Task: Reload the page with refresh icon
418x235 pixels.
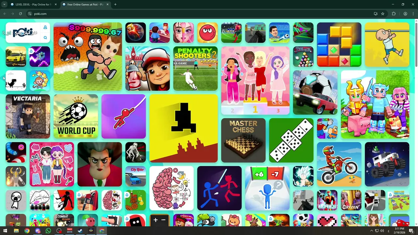Action: click(20, 14)
